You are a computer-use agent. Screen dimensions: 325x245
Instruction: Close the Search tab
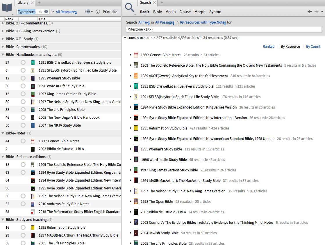154,3
